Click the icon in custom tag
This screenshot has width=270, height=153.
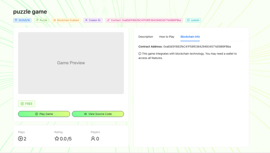(188, 20)
